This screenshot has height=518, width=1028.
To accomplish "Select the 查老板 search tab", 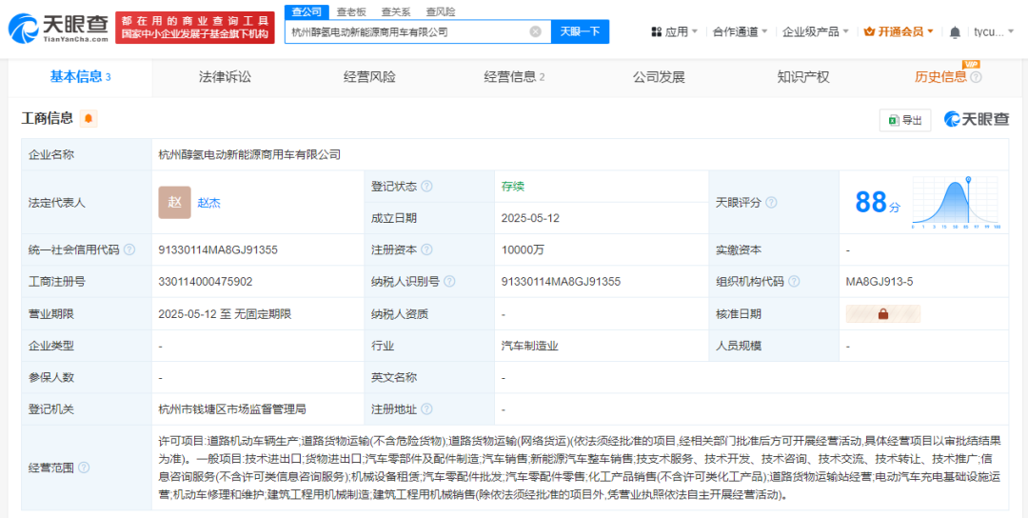I will click(x=350, y=11).
